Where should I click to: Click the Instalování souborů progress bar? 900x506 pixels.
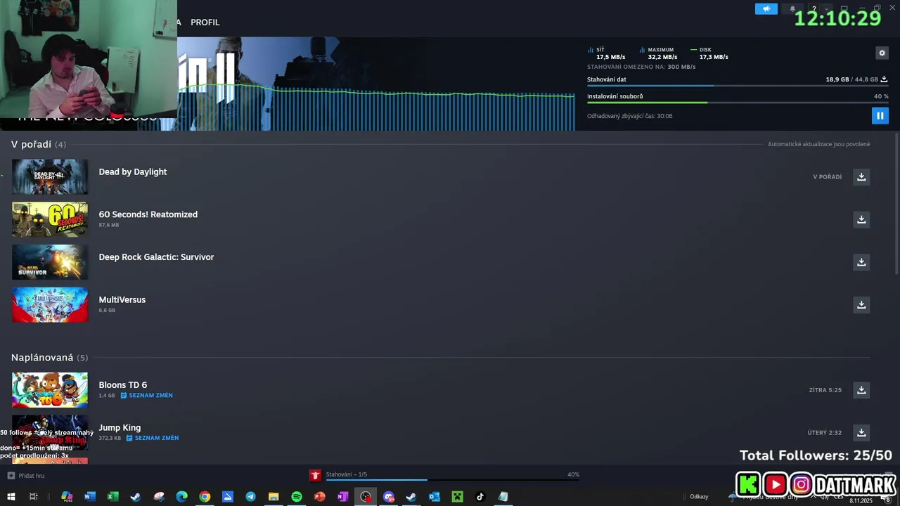point(738,103)
